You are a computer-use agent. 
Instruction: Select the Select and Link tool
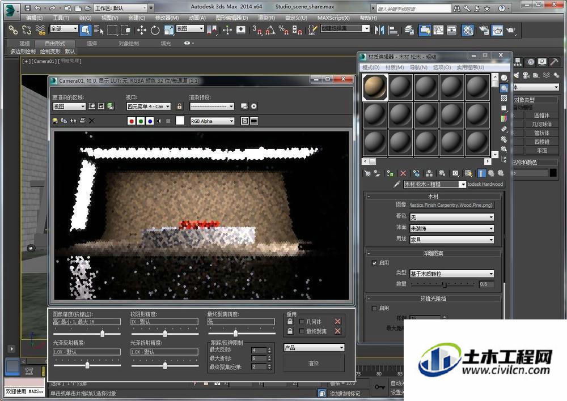click(x=13, y=29)
